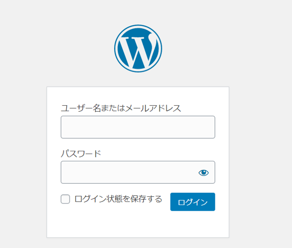Tick the ログイン状態を保存する checkbox
This screenshot has width=292, height=248.
[x=65, y=199]
